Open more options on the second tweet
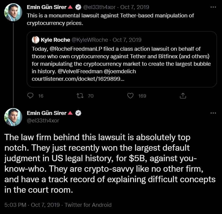Image resolution: width=222 pixels, height=214 pixels. (213, 113)
